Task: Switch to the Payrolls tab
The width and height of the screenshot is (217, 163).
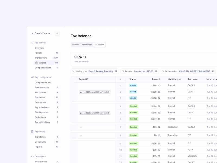Action: pyautogui.click(x=75, y=45)
